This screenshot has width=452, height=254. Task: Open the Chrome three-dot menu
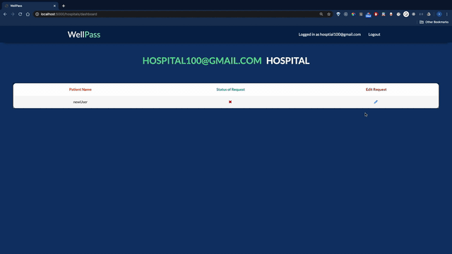click(x=447, y=14)
